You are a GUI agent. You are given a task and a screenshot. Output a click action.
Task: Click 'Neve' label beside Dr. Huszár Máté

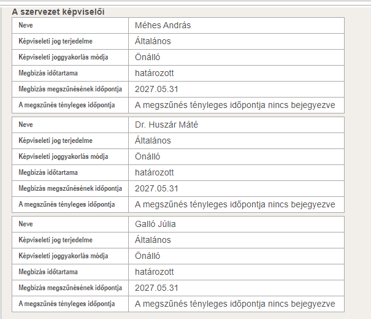pyautogui.click(x=26, y=125)
